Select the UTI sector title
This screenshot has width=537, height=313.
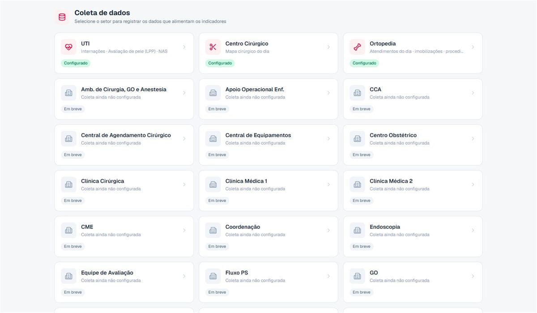(85, 43)
